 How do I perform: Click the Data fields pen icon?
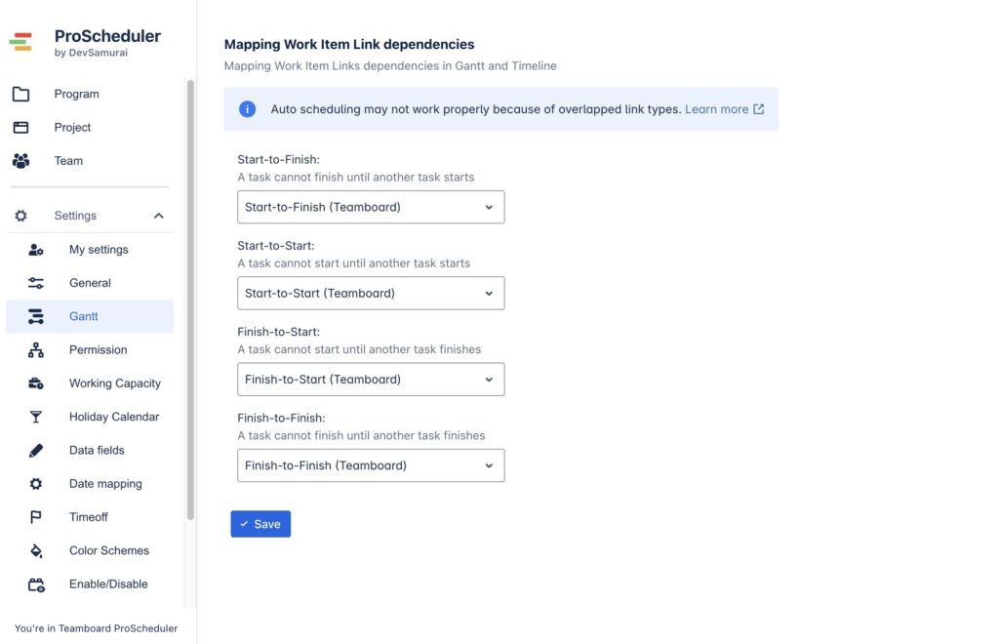coord(35,450)
